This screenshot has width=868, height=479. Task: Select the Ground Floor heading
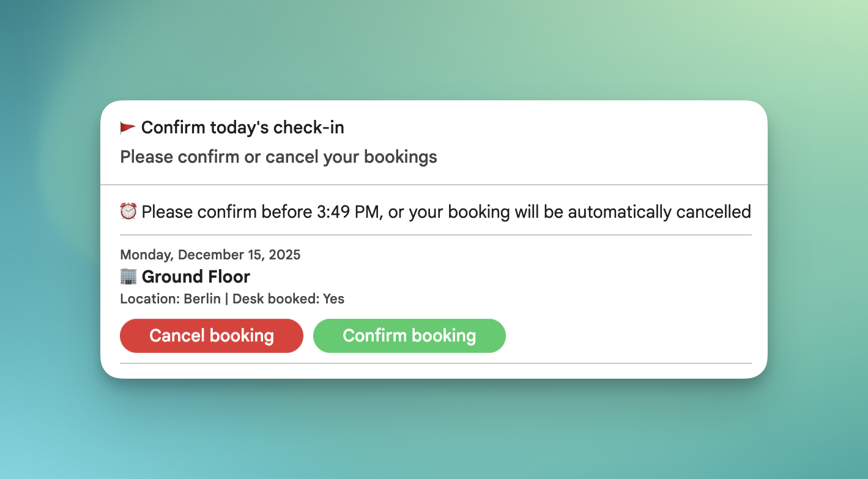point(196,277)
